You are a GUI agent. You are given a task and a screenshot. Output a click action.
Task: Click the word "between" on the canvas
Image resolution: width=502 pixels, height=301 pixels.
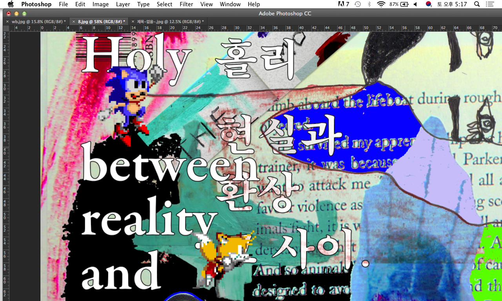[x=171, y=162]
